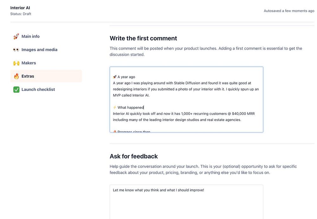Go to Images and media section
317x219 pixels.
pos(39,50)
